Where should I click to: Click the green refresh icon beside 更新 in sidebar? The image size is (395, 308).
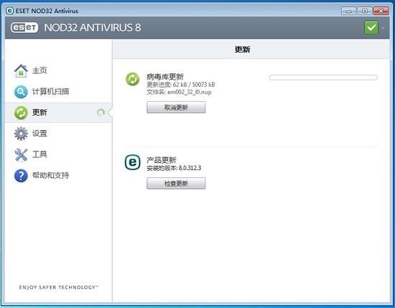point(21,113)
